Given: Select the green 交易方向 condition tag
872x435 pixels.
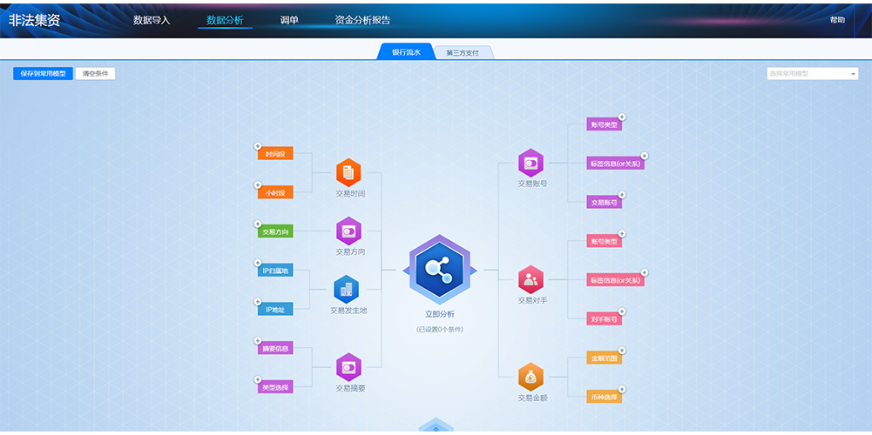Looking at the screenshot, I should (x=275, y=232).
